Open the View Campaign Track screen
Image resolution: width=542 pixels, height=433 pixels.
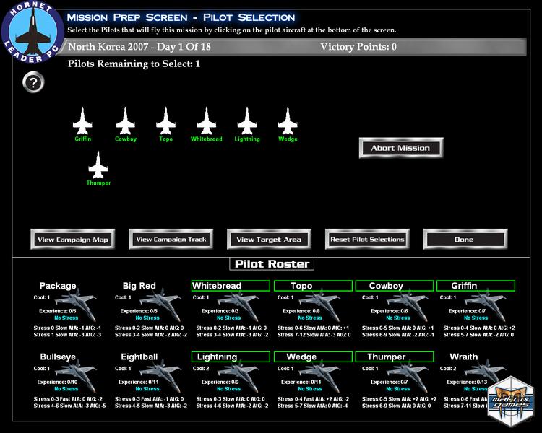[x=171, y=240]
